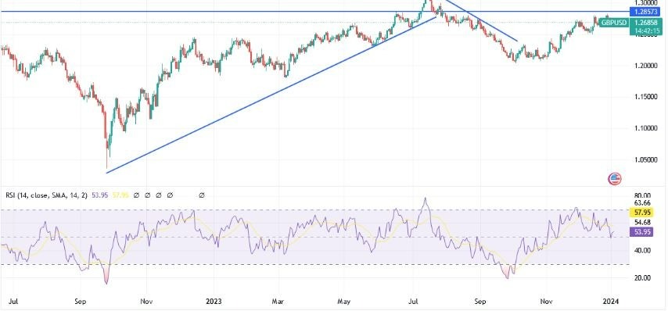Click the 80.00 RSI axis label
The width and height of the screenshot is (668, 311).
642,196
